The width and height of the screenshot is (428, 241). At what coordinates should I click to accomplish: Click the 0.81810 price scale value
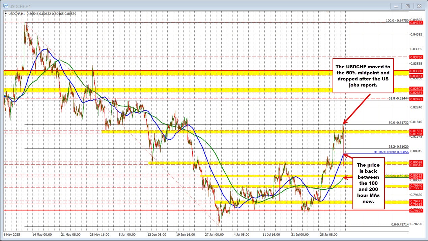[x=417, y=122]
